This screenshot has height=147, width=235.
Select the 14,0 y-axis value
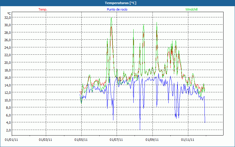click(8, 85)
